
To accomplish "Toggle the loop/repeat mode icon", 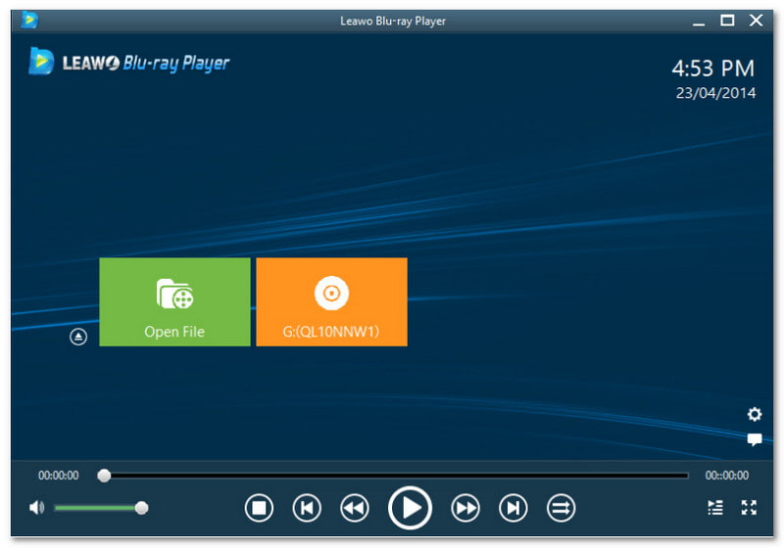I will [x=561, y=508].
